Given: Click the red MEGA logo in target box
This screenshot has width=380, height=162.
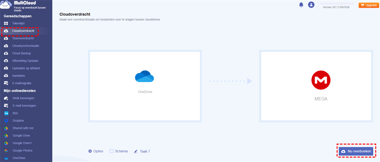Looking at the screenshot, I should pyautogui.click(x=321, y=81).
